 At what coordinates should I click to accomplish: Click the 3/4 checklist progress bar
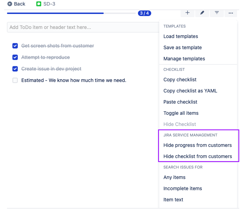click(x=71, y=13)
